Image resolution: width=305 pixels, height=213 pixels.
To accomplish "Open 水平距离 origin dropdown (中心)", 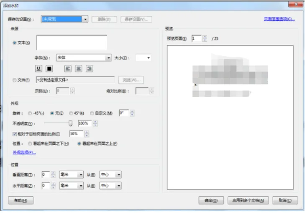I will click(x=110, y=185).
